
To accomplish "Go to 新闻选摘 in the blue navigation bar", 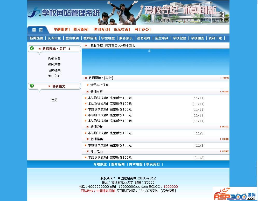I will pos(37,38).
